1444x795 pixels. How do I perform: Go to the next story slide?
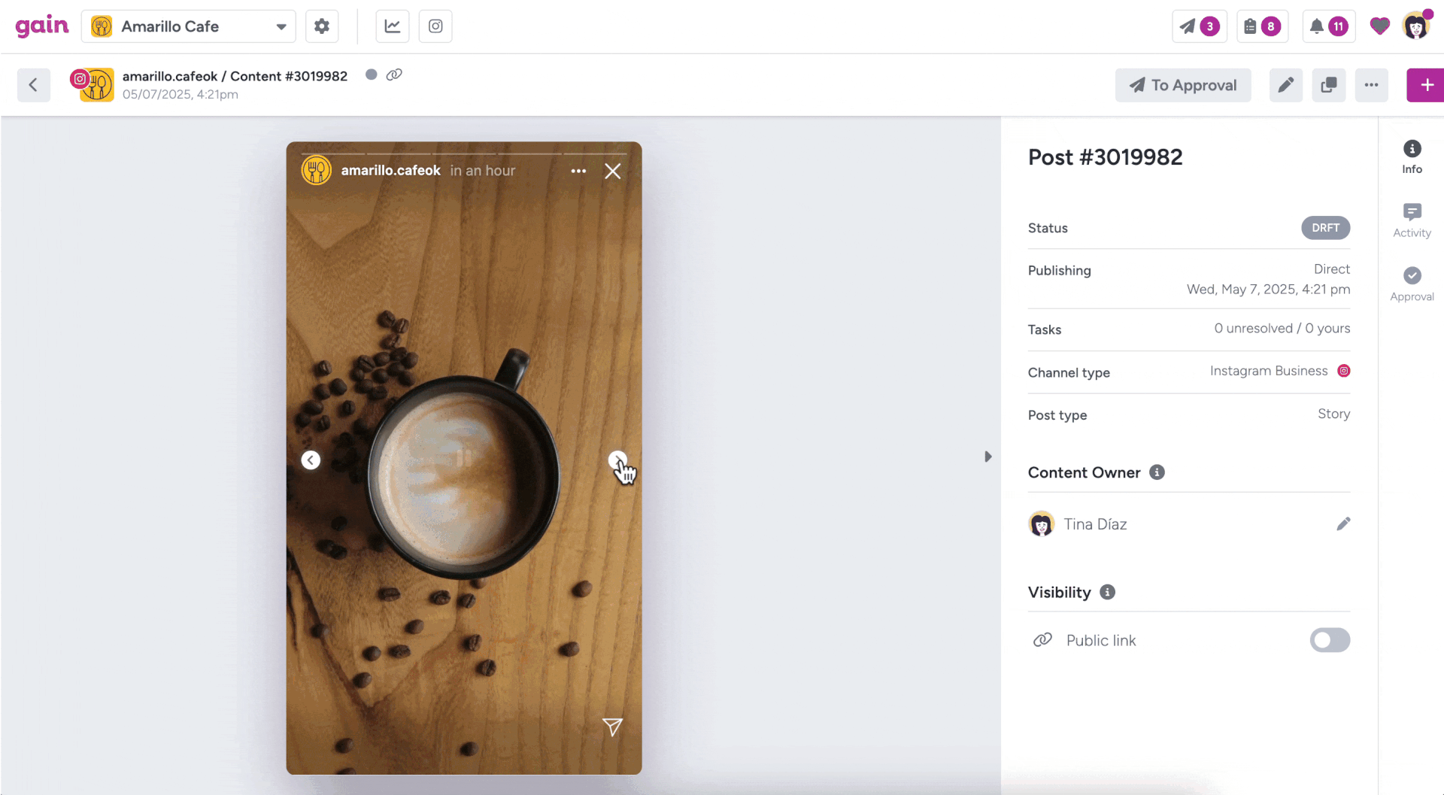click(x=617, y=460)
